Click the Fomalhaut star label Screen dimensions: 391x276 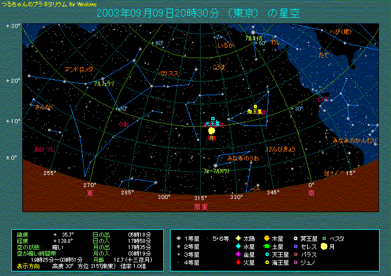(216, 171)
